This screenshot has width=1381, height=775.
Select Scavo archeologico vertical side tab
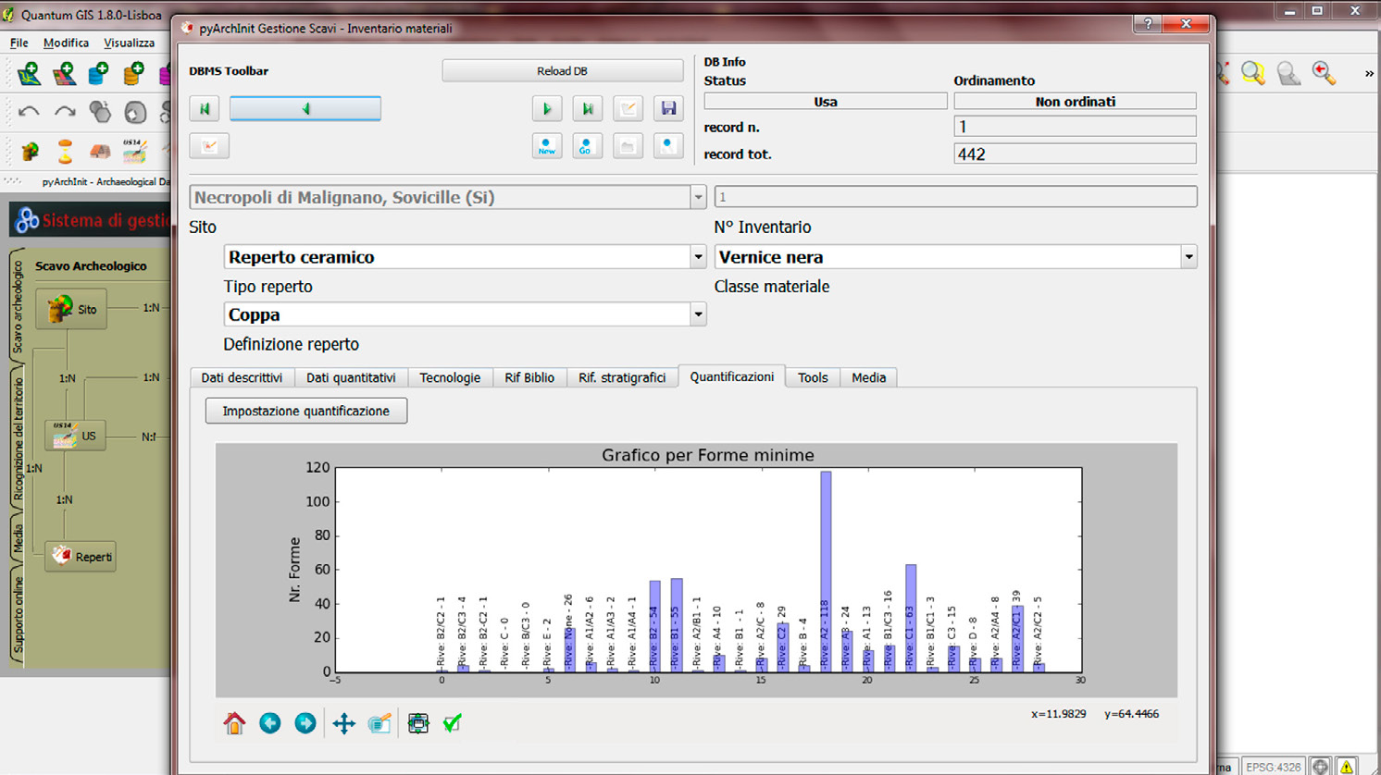18,306
